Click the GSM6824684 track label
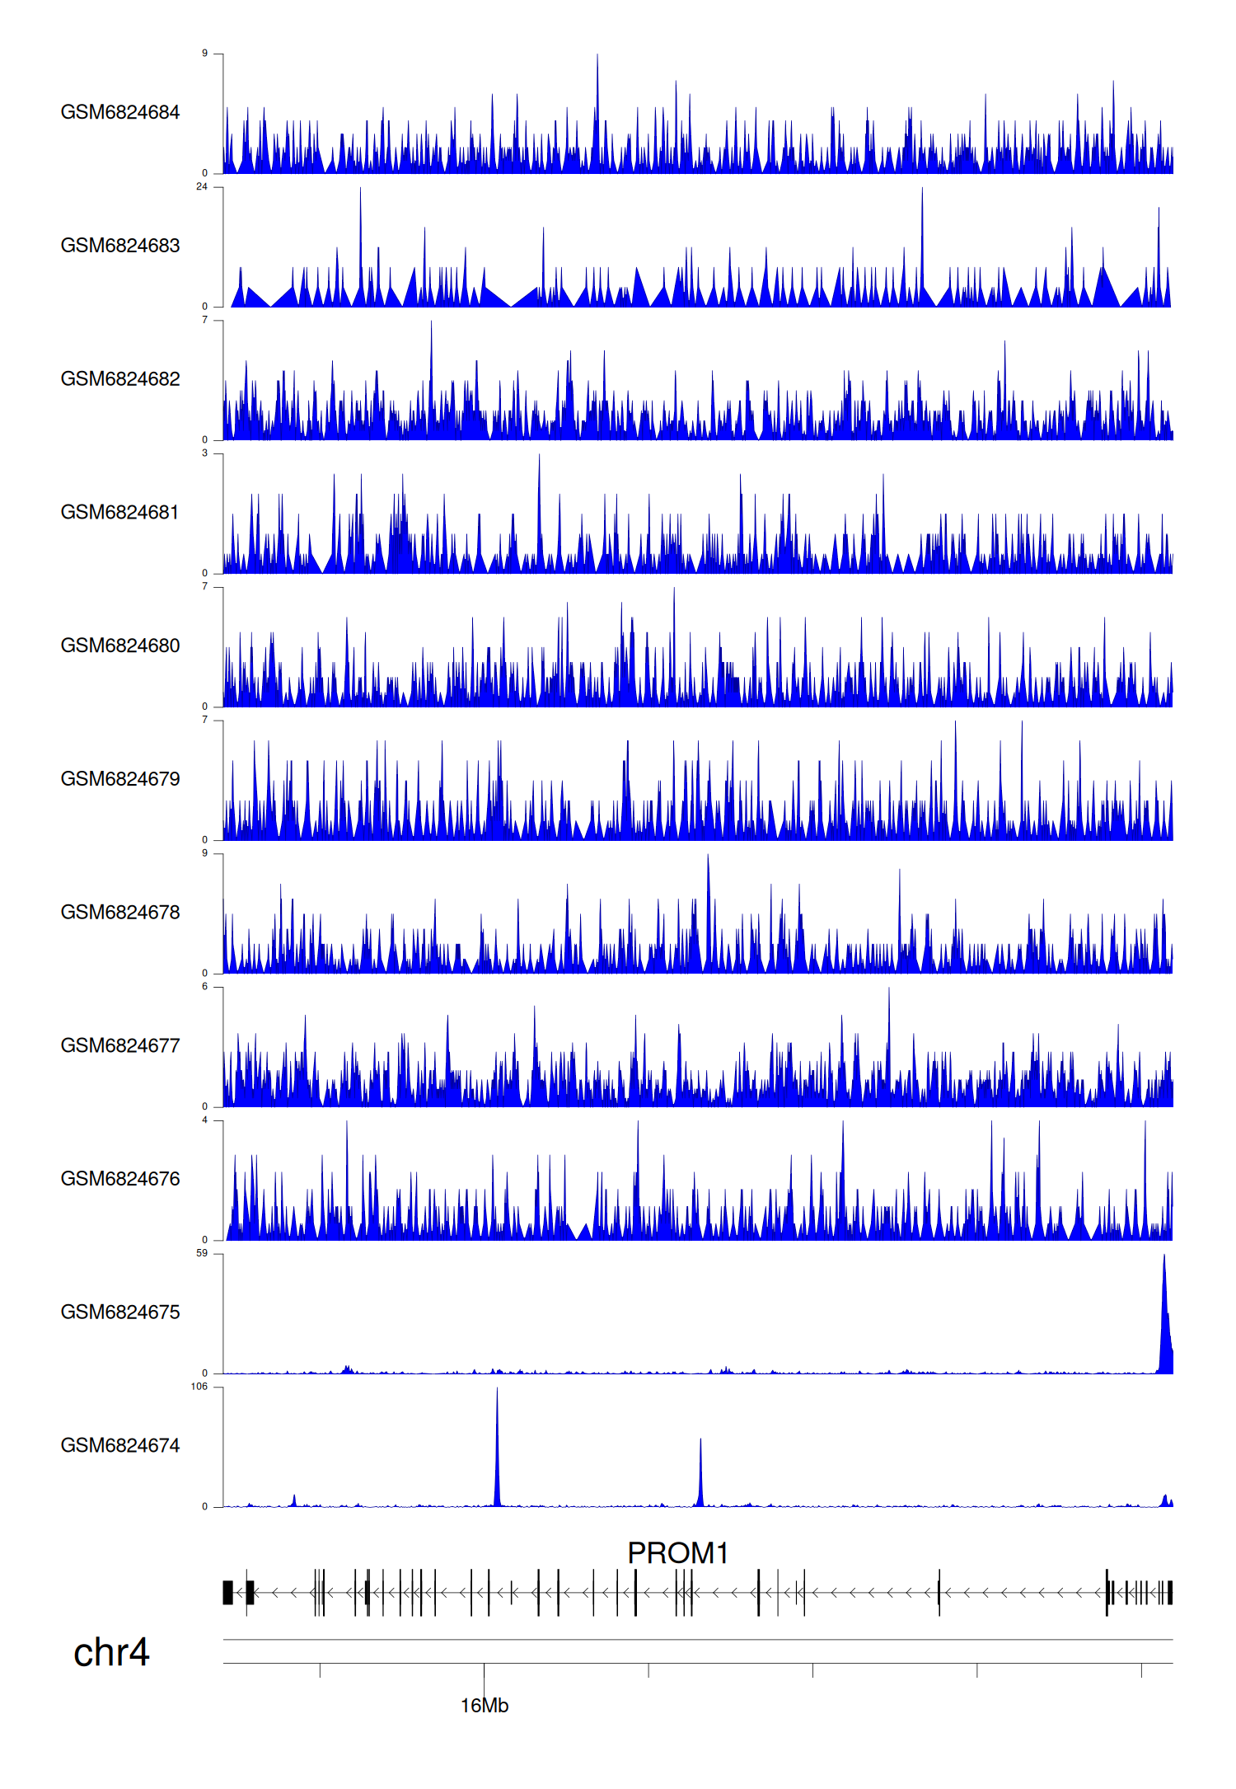Screen dimensions: 1236x1789 click(119, 112)
